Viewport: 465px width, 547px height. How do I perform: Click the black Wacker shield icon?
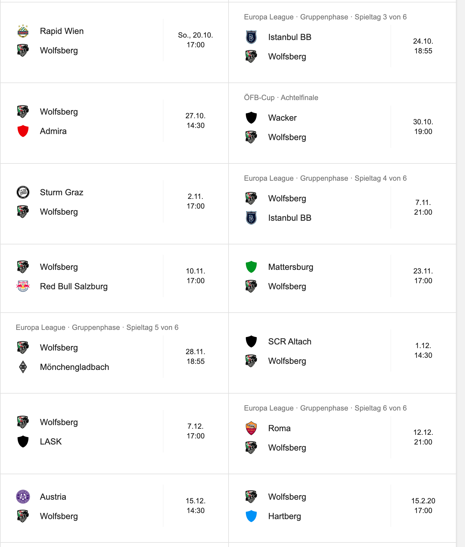pos(251,118)
